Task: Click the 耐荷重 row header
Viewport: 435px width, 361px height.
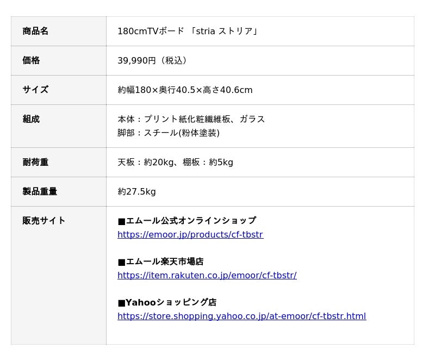Action: [x=35, y=162]
